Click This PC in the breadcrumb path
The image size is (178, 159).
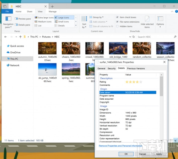pyautogui.click(x=34, y=37)
